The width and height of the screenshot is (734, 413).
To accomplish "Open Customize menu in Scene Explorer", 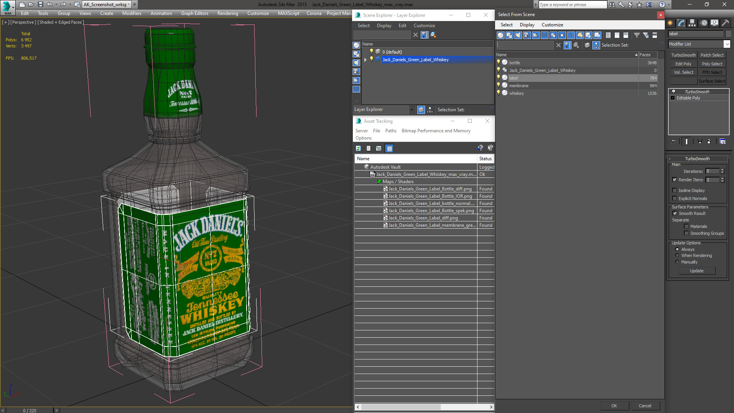I will point(424,26).
